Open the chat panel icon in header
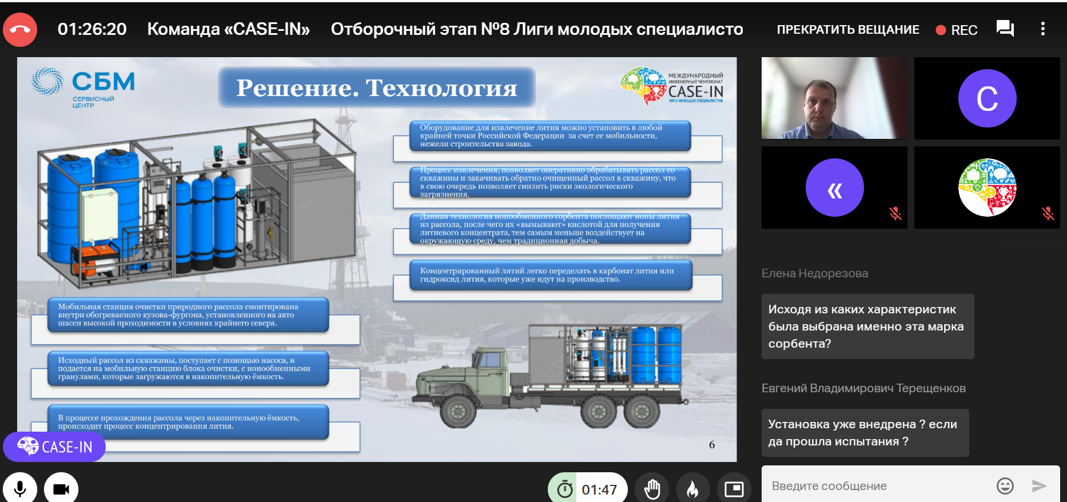 coord(1005,29)
